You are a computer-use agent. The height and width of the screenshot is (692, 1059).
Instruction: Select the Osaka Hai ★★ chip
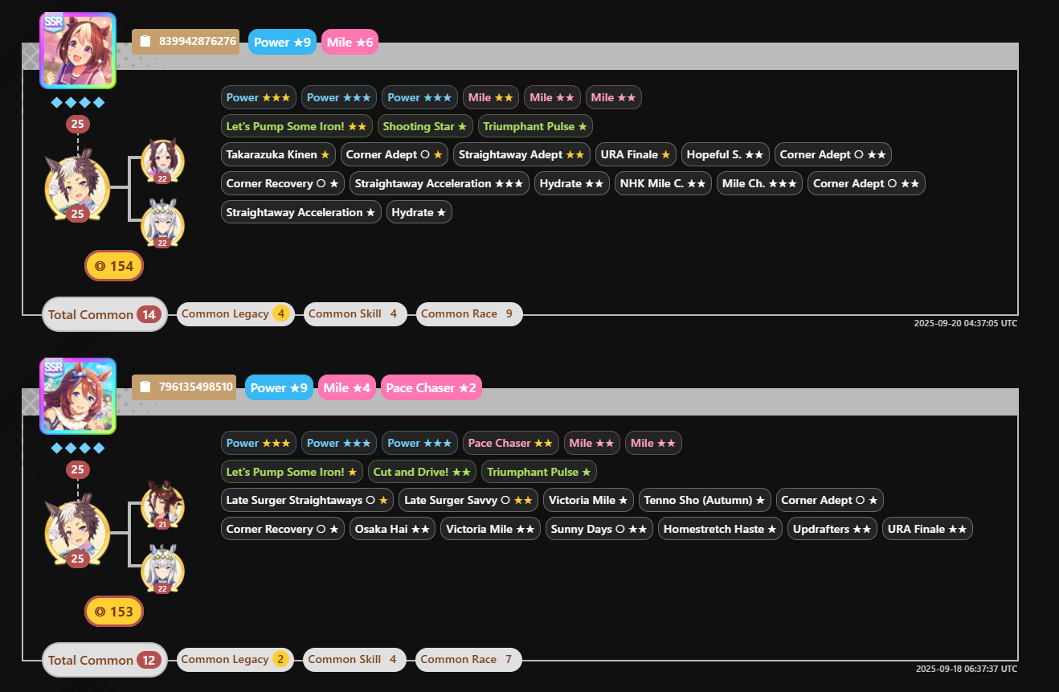pyautogui.click(x=392, y=529)
